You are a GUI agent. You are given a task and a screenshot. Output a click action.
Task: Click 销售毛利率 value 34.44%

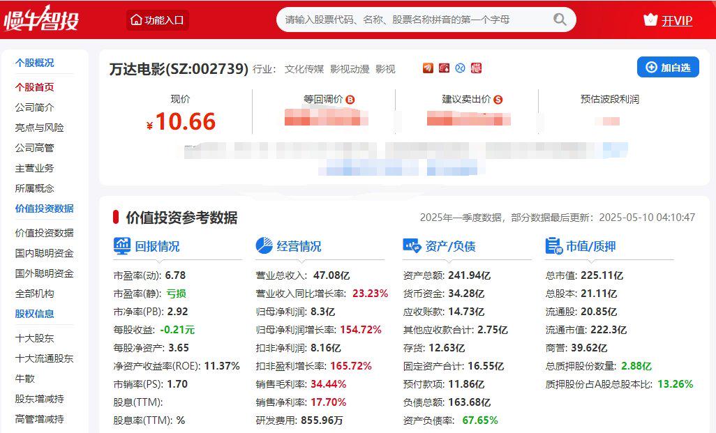point(328,384)
